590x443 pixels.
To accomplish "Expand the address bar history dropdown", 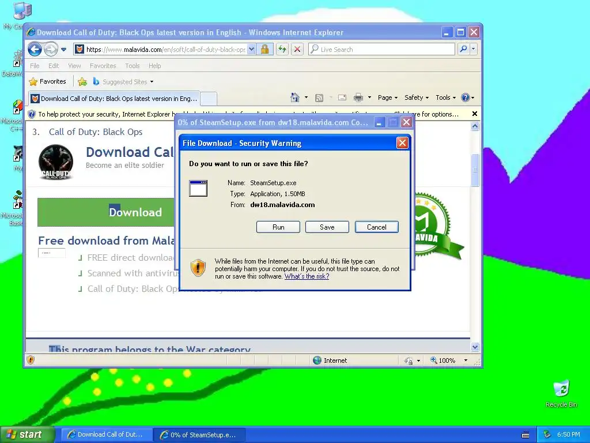I will 251,50.
